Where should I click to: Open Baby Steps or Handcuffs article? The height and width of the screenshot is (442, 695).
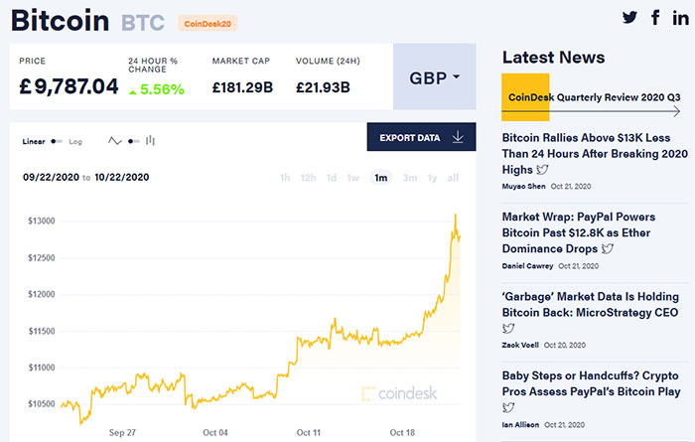[591, 383]
